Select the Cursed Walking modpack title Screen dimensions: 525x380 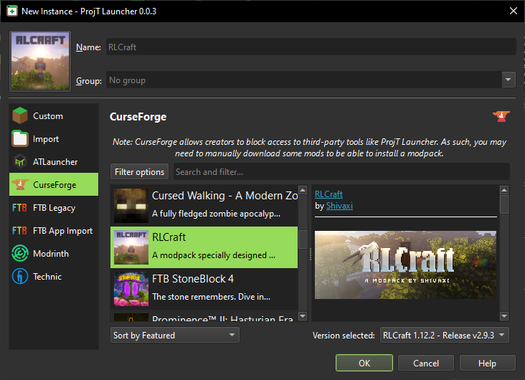point(224,196)
